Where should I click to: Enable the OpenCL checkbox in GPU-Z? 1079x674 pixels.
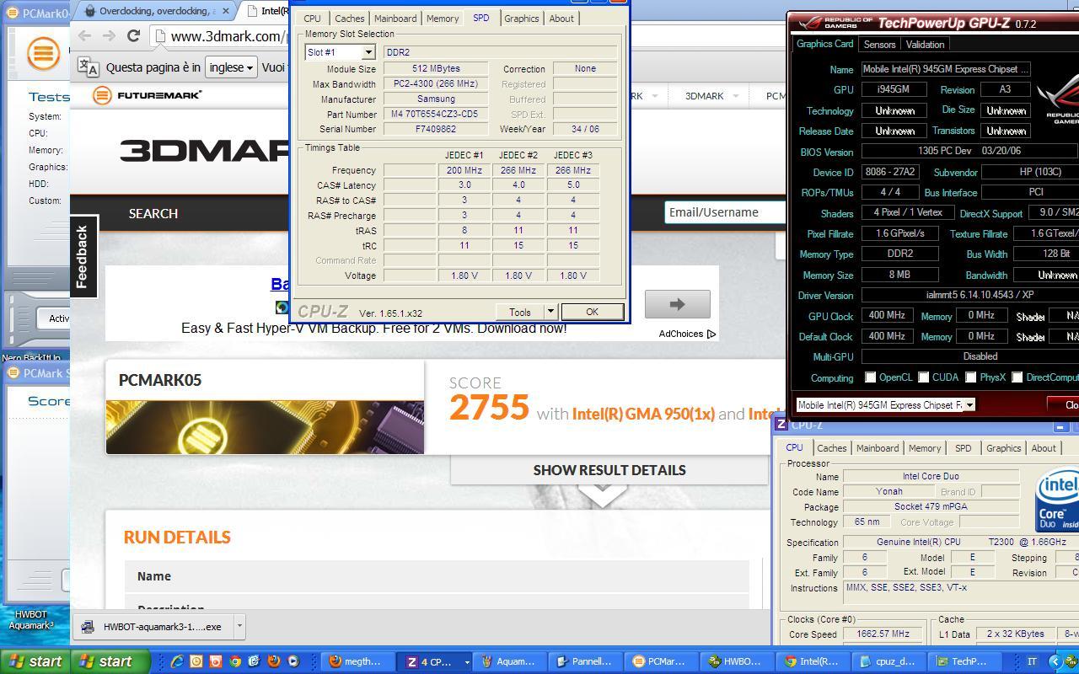click(x=870, y=377)
